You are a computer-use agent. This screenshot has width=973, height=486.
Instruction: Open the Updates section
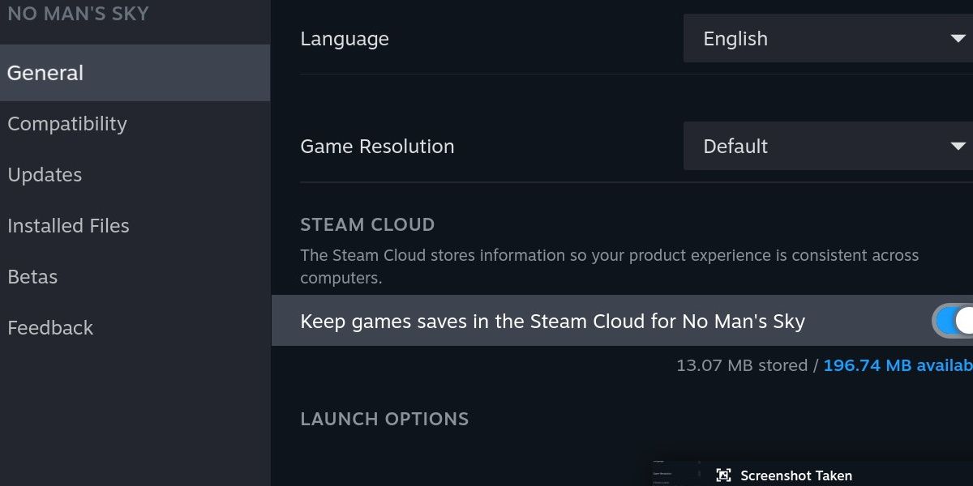(x=45, y=174)
